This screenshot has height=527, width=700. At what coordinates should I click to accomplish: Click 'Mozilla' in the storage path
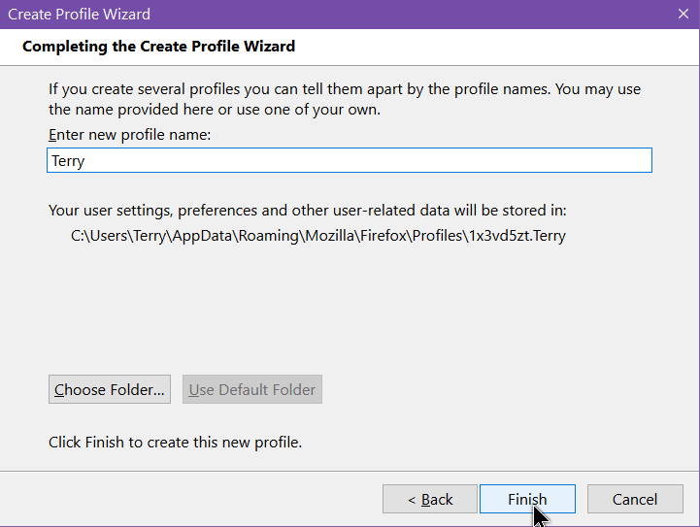(x=329, y=236)
